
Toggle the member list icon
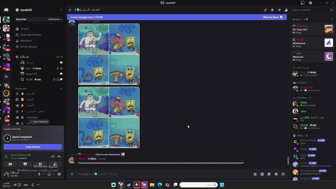[x=286, y=10]
